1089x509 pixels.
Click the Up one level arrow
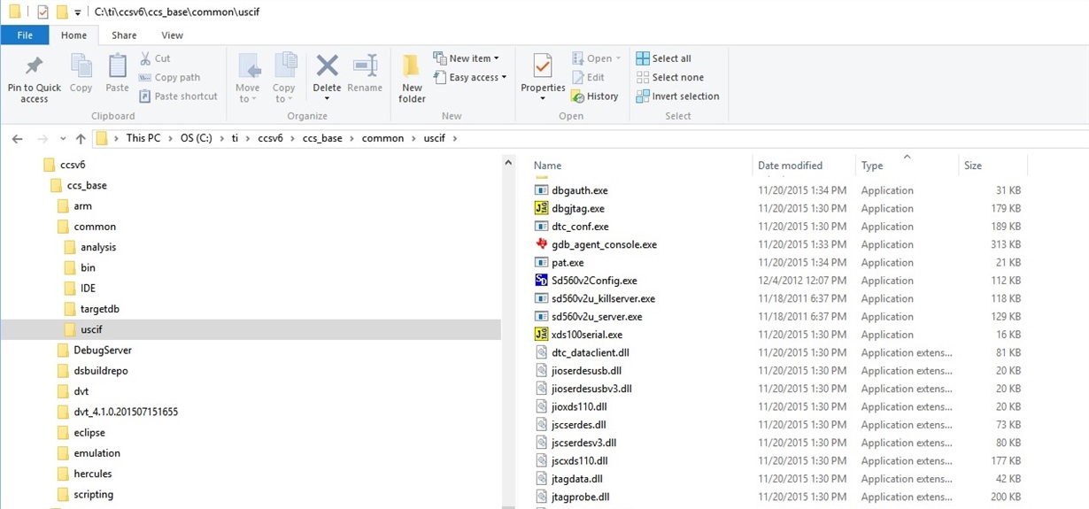pyautogui.click(x=81, y=138)
